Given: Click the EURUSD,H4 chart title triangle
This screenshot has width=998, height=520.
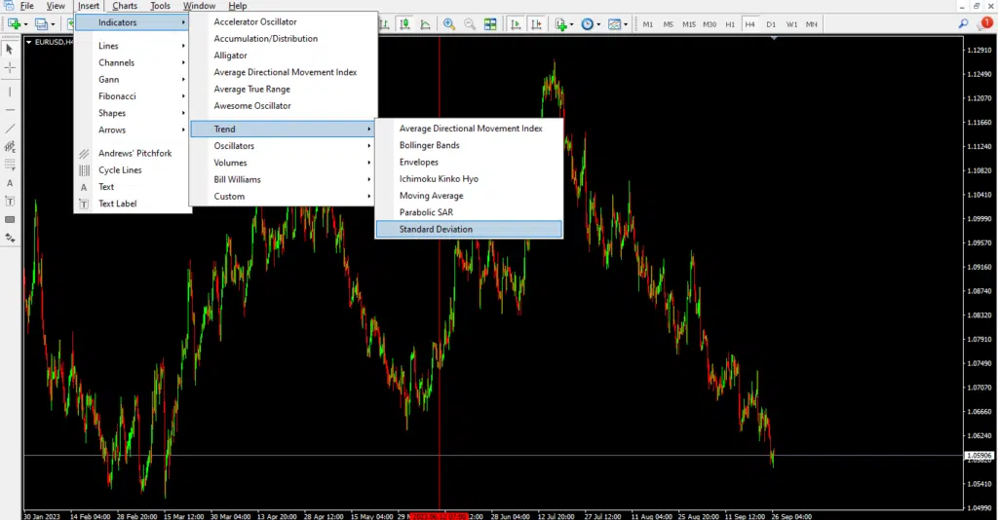Looking at the screenshot, I should (x=28, y=42).
